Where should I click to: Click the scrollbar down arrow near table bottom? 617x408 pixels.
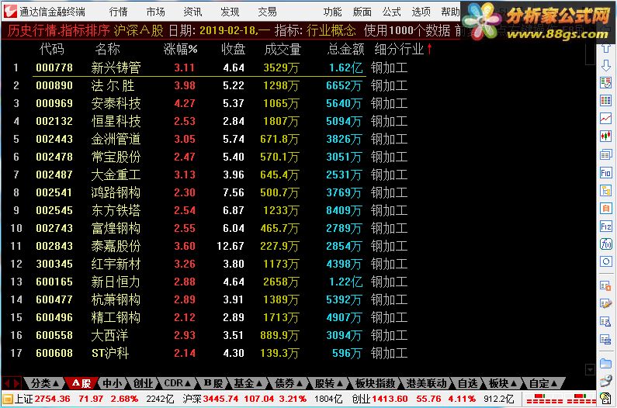coord(590,369)
